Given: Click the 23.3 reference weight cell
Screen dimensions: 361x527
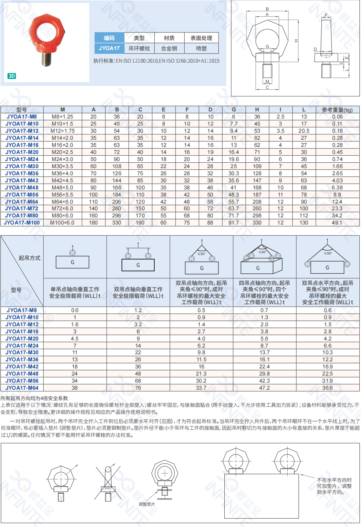Looking at the screenshot, I should coord(337,208).
